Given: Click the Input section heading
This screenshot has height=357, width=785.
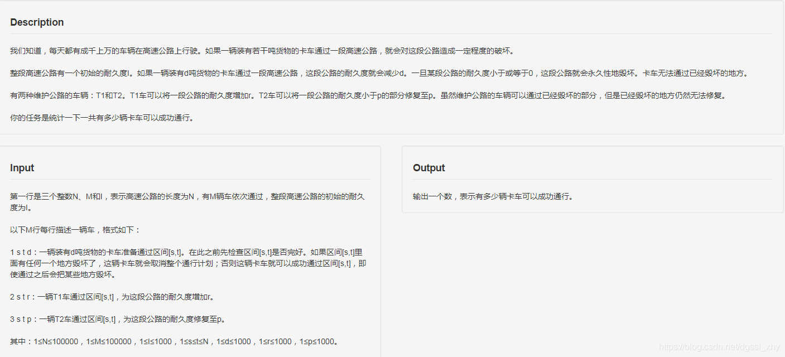Looking at the screenshot, I should coord(22,168).
